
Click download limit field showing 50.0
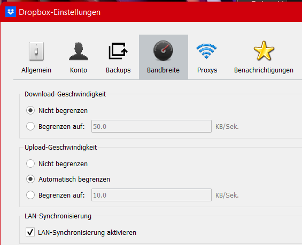151,126
